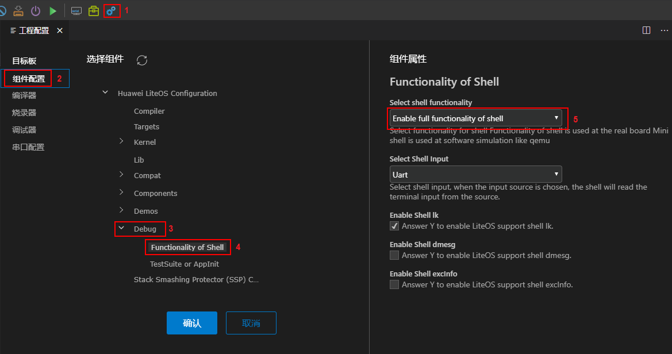Select Lib in component tree

tap(139, 160)
